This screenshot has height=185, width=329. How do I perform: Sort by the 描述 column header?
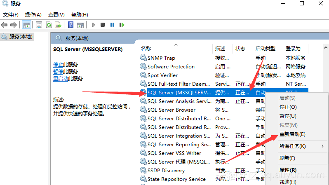coord(220,49)
